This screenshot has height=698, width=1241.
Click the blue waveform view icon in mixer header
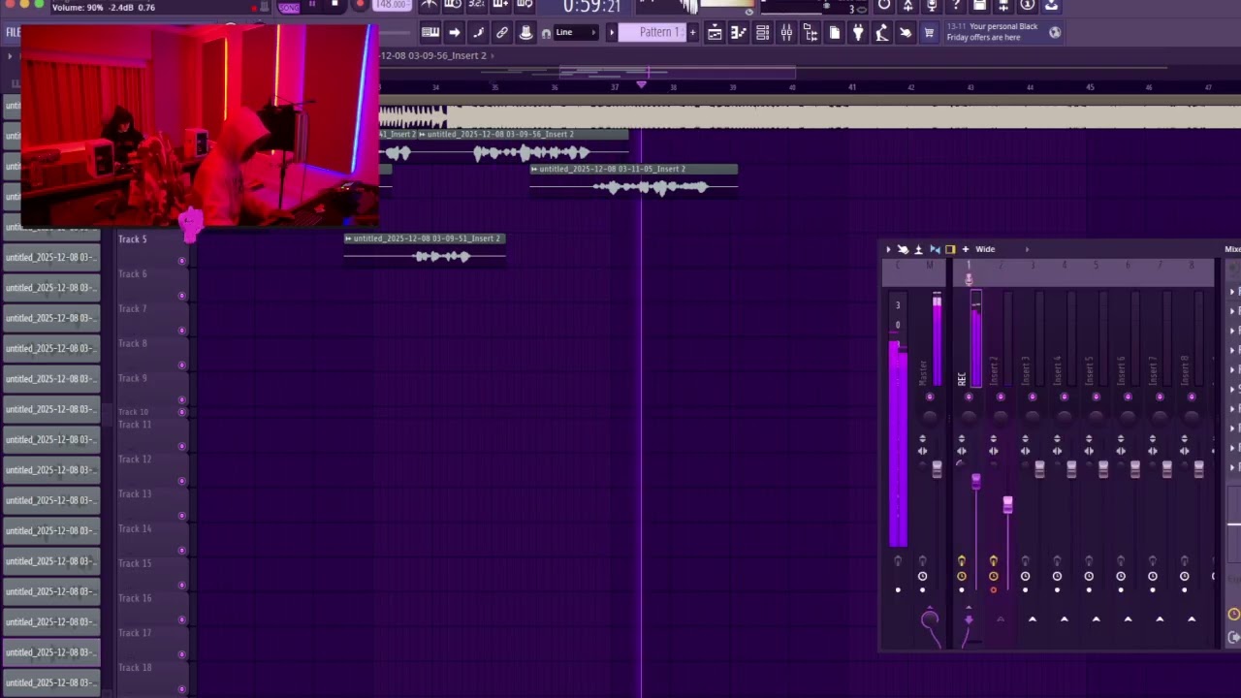click(x=935, y=249)
